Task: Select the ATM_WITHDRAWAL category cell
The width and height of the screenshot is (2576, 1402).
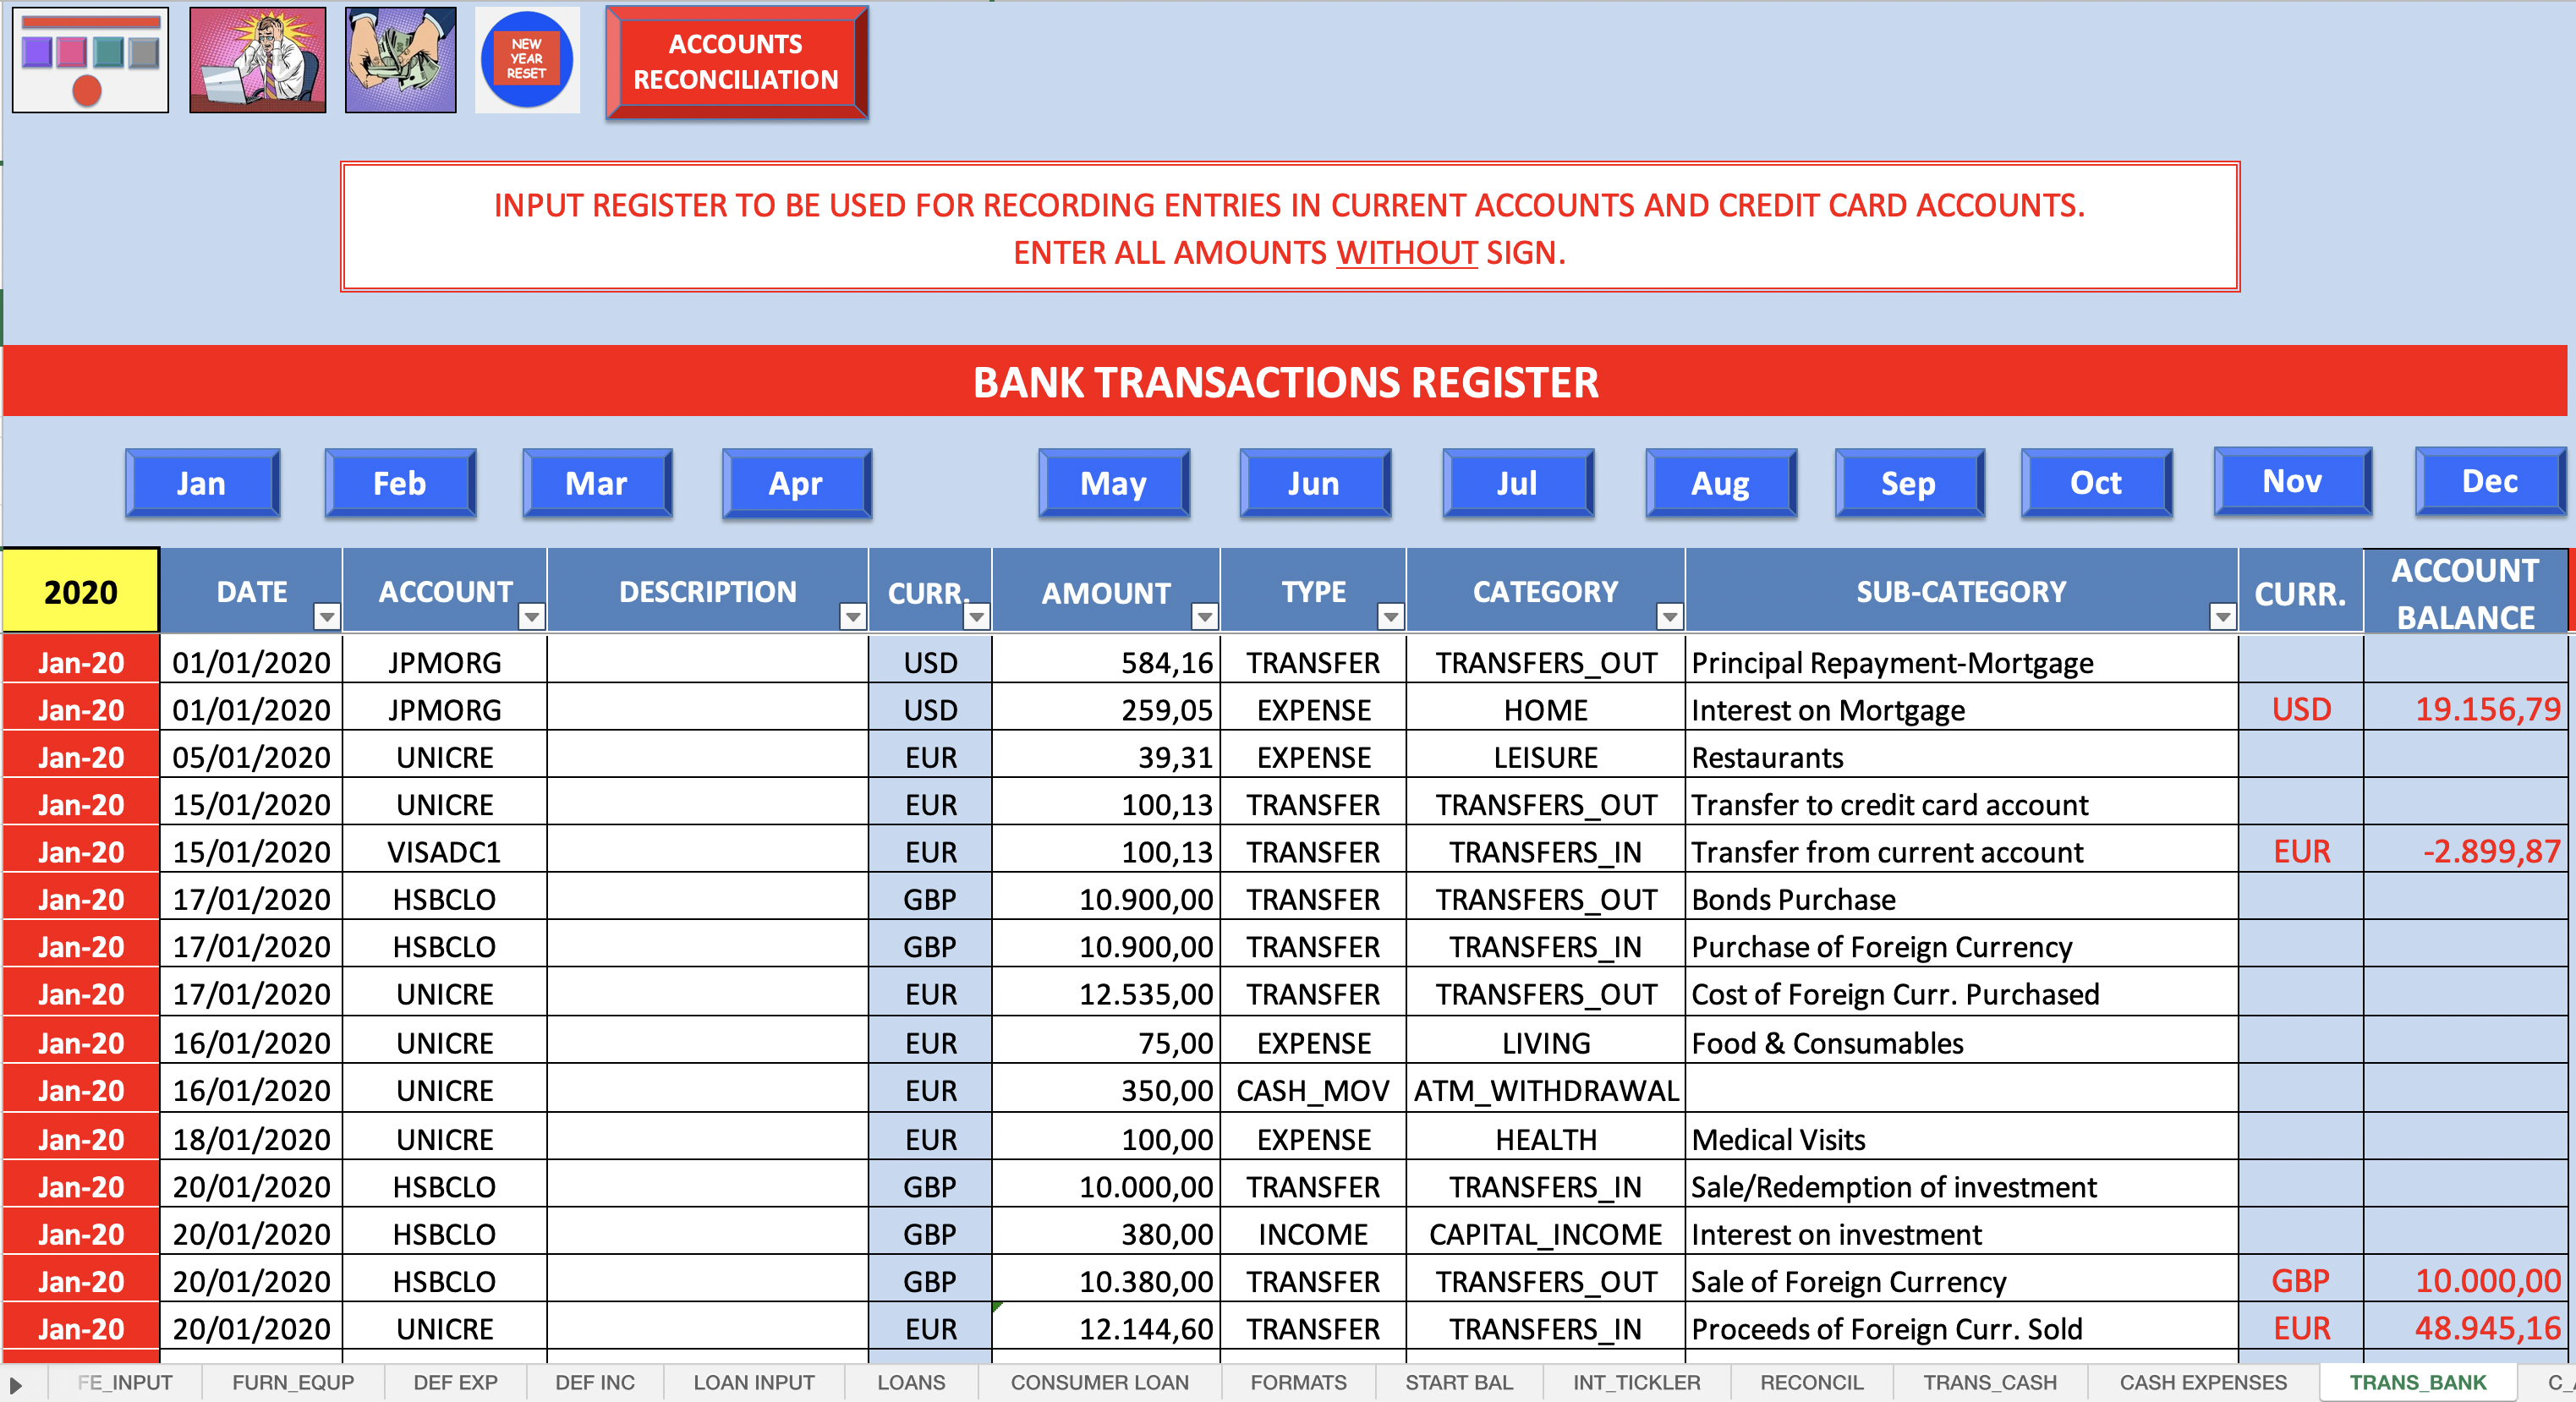Action: tap(1546, 1090)
